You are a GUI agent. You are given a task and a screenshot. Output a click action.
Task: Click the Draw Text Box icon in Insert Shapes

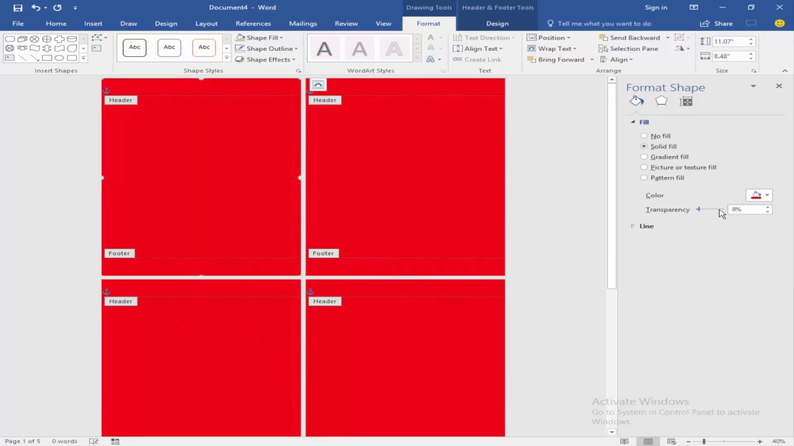(97, 48)
